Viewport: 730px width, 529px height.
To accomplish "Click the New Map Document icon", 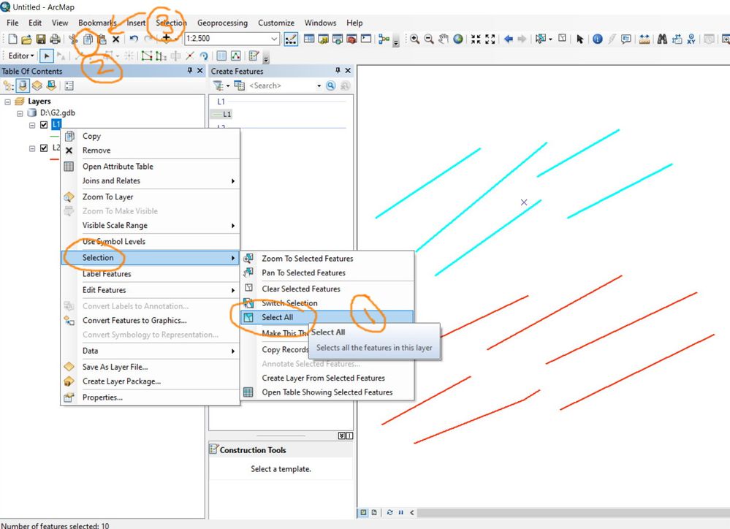I will point(13,39).
